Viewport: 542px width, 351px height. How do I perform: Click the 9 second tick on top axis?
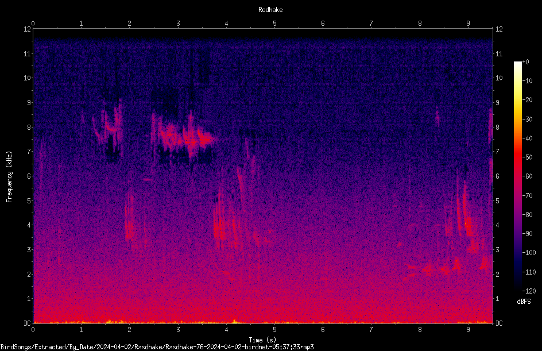[x=468, y=24]
